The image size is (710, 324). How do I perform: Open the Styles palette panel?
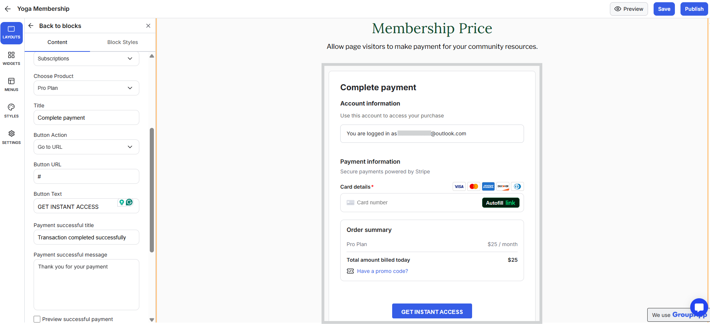pos(11,111)
